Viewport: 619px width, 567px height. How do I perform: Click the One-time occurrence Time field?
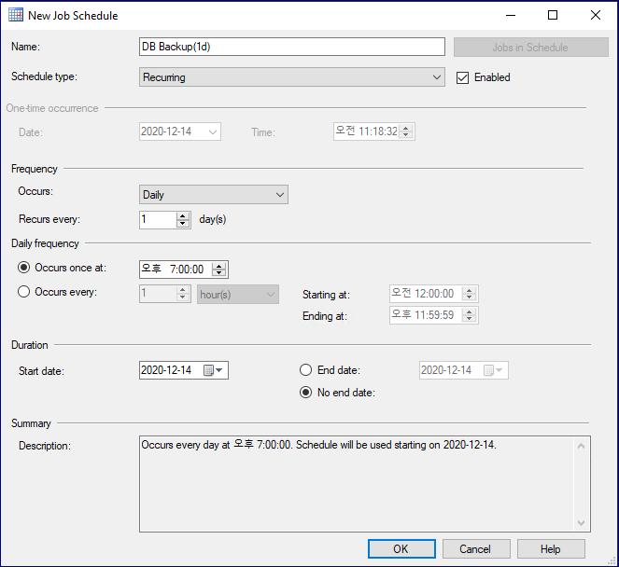(373, 131)
